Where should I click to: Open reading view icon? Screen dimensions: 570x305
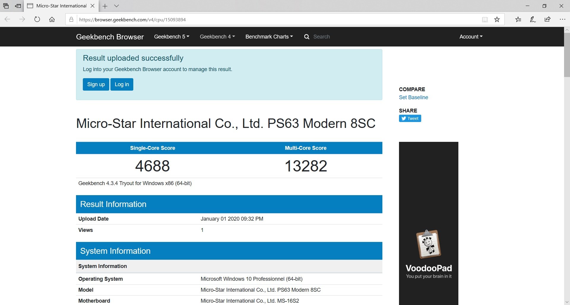485,20
